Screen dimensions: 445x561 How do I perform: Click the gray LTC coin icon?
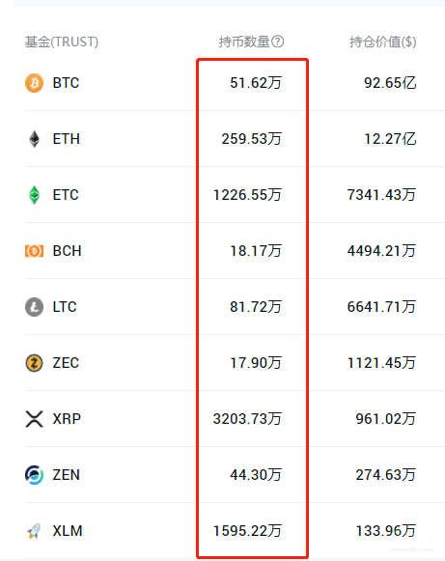tap(34, 307)
